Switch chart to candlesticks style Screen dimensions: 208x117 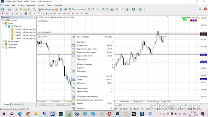pyautogui.click(x=94, y=9)
